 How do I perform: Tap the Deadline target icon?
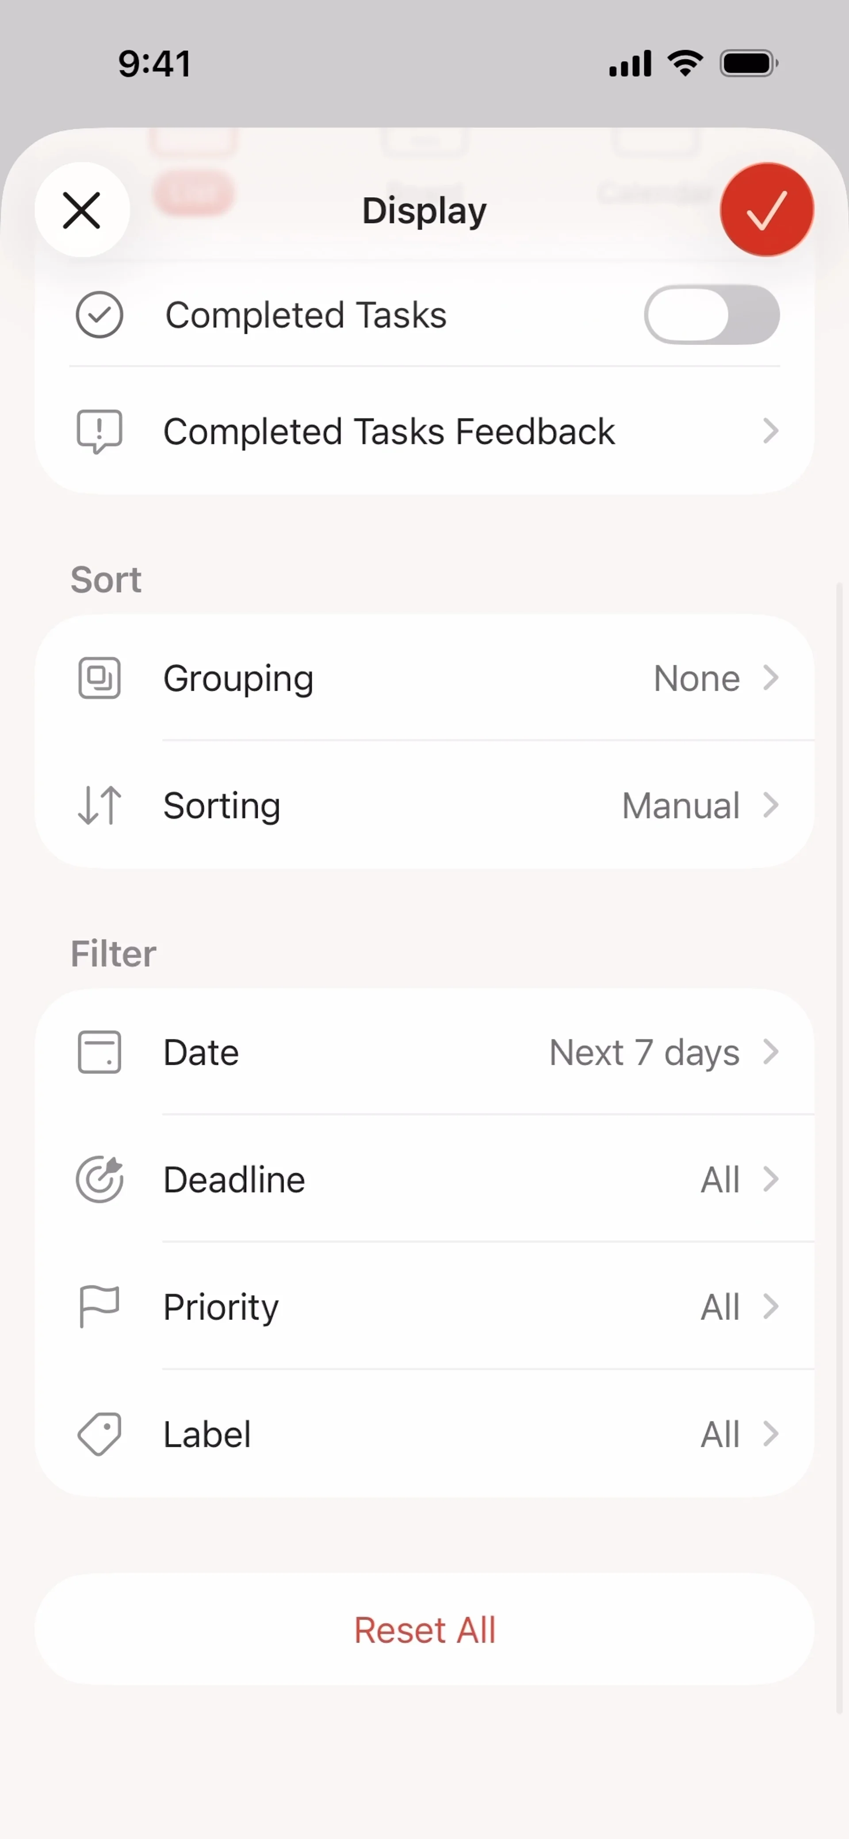[x=99, y=1179]
